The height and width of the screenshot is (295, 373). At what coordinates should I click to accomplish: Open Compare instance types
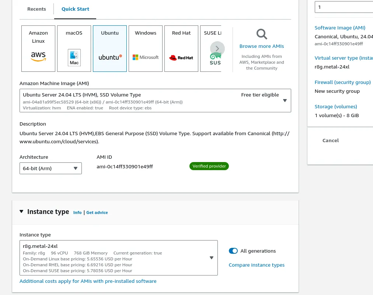(x=257, y=264)
